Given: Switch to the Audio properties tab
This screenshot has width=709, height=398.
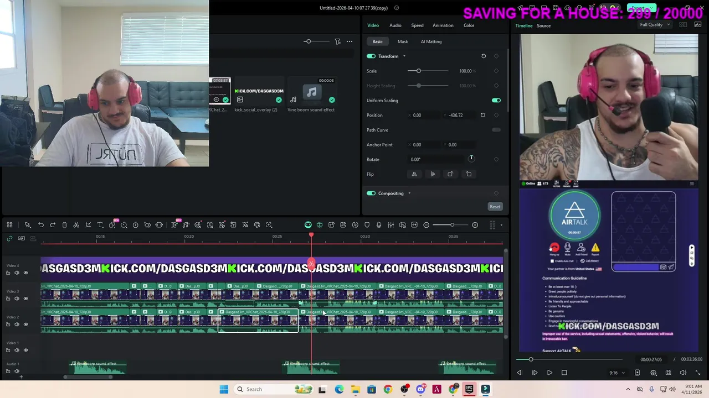Looking at the screenshot, I should 395,25.
